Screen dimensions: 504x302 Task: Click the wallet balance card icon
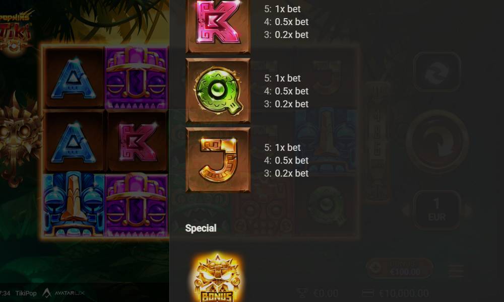(368, 293)
